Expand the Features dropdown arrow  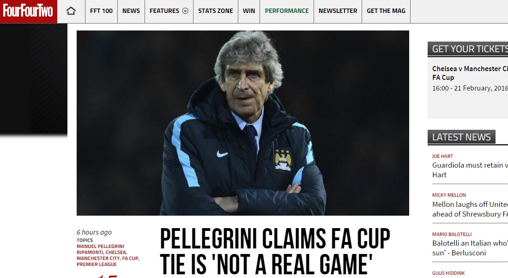pos(185,11)
